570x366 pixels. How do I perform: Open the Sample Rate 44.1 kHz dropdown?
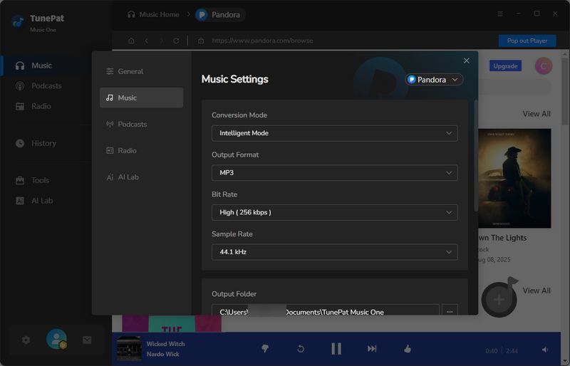(334, 252)
